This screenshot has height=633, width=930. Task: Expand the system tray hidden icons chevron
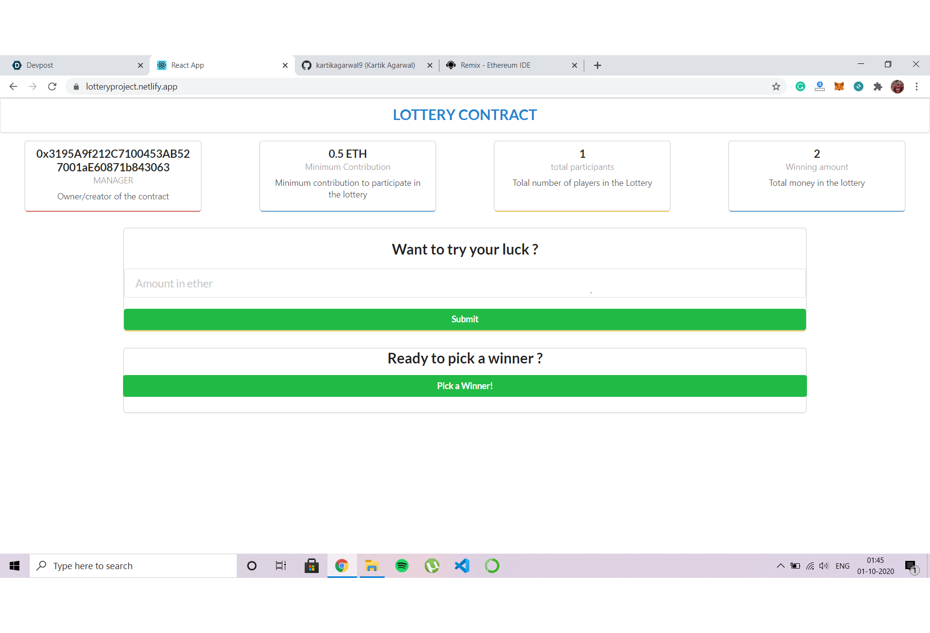pyautogui.click(x=780, y=566)
